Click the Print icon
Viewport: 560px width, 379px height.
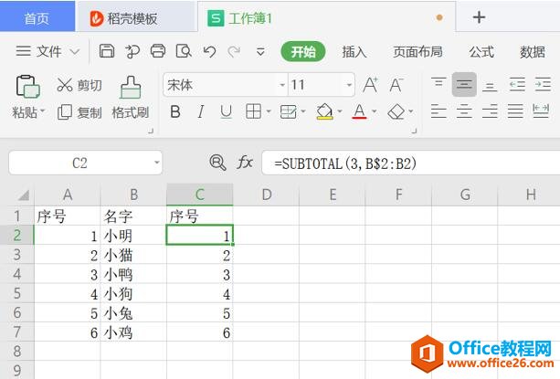coord(158,51)
